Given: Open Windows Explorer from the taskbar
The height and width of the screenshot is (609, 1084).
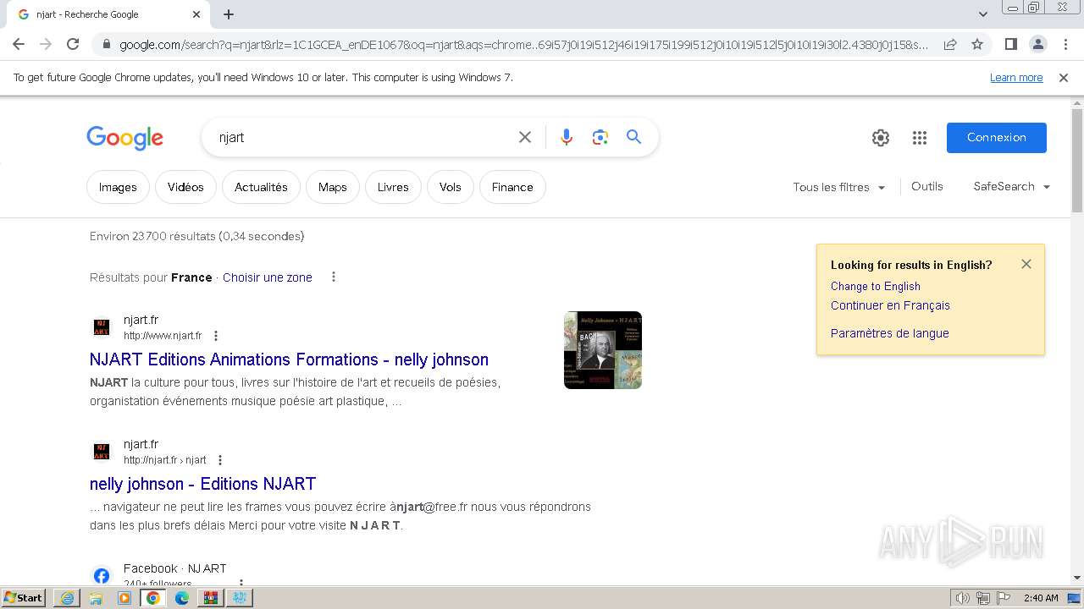Looking at the screenshot, I should coord(96,598).
